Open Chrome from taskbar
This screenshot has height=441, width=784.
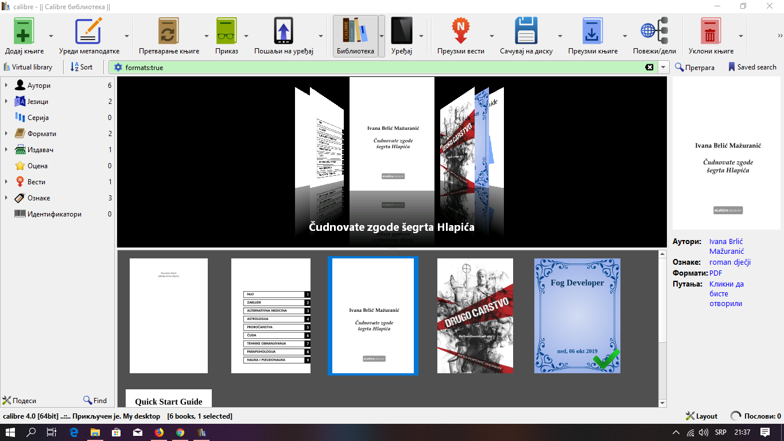180,432
